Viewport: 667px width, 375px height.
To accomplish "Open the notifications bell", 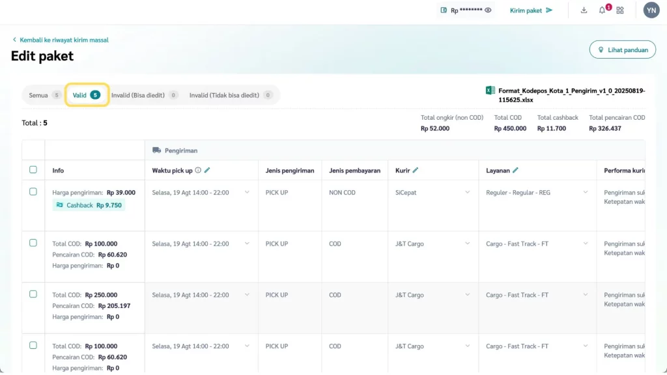I will click(x=603, y=10).
